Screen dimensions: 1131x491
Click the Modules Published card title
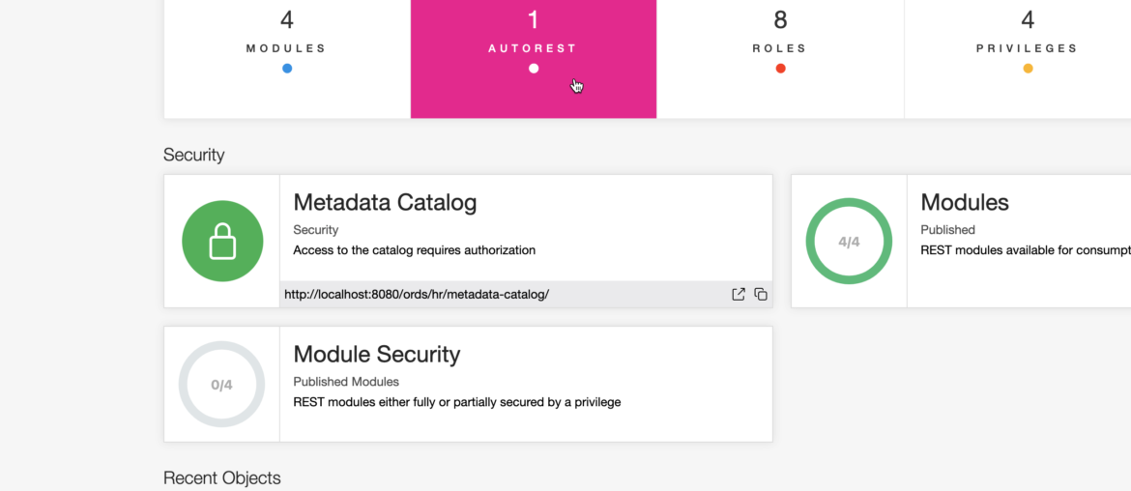click(965, 203)
